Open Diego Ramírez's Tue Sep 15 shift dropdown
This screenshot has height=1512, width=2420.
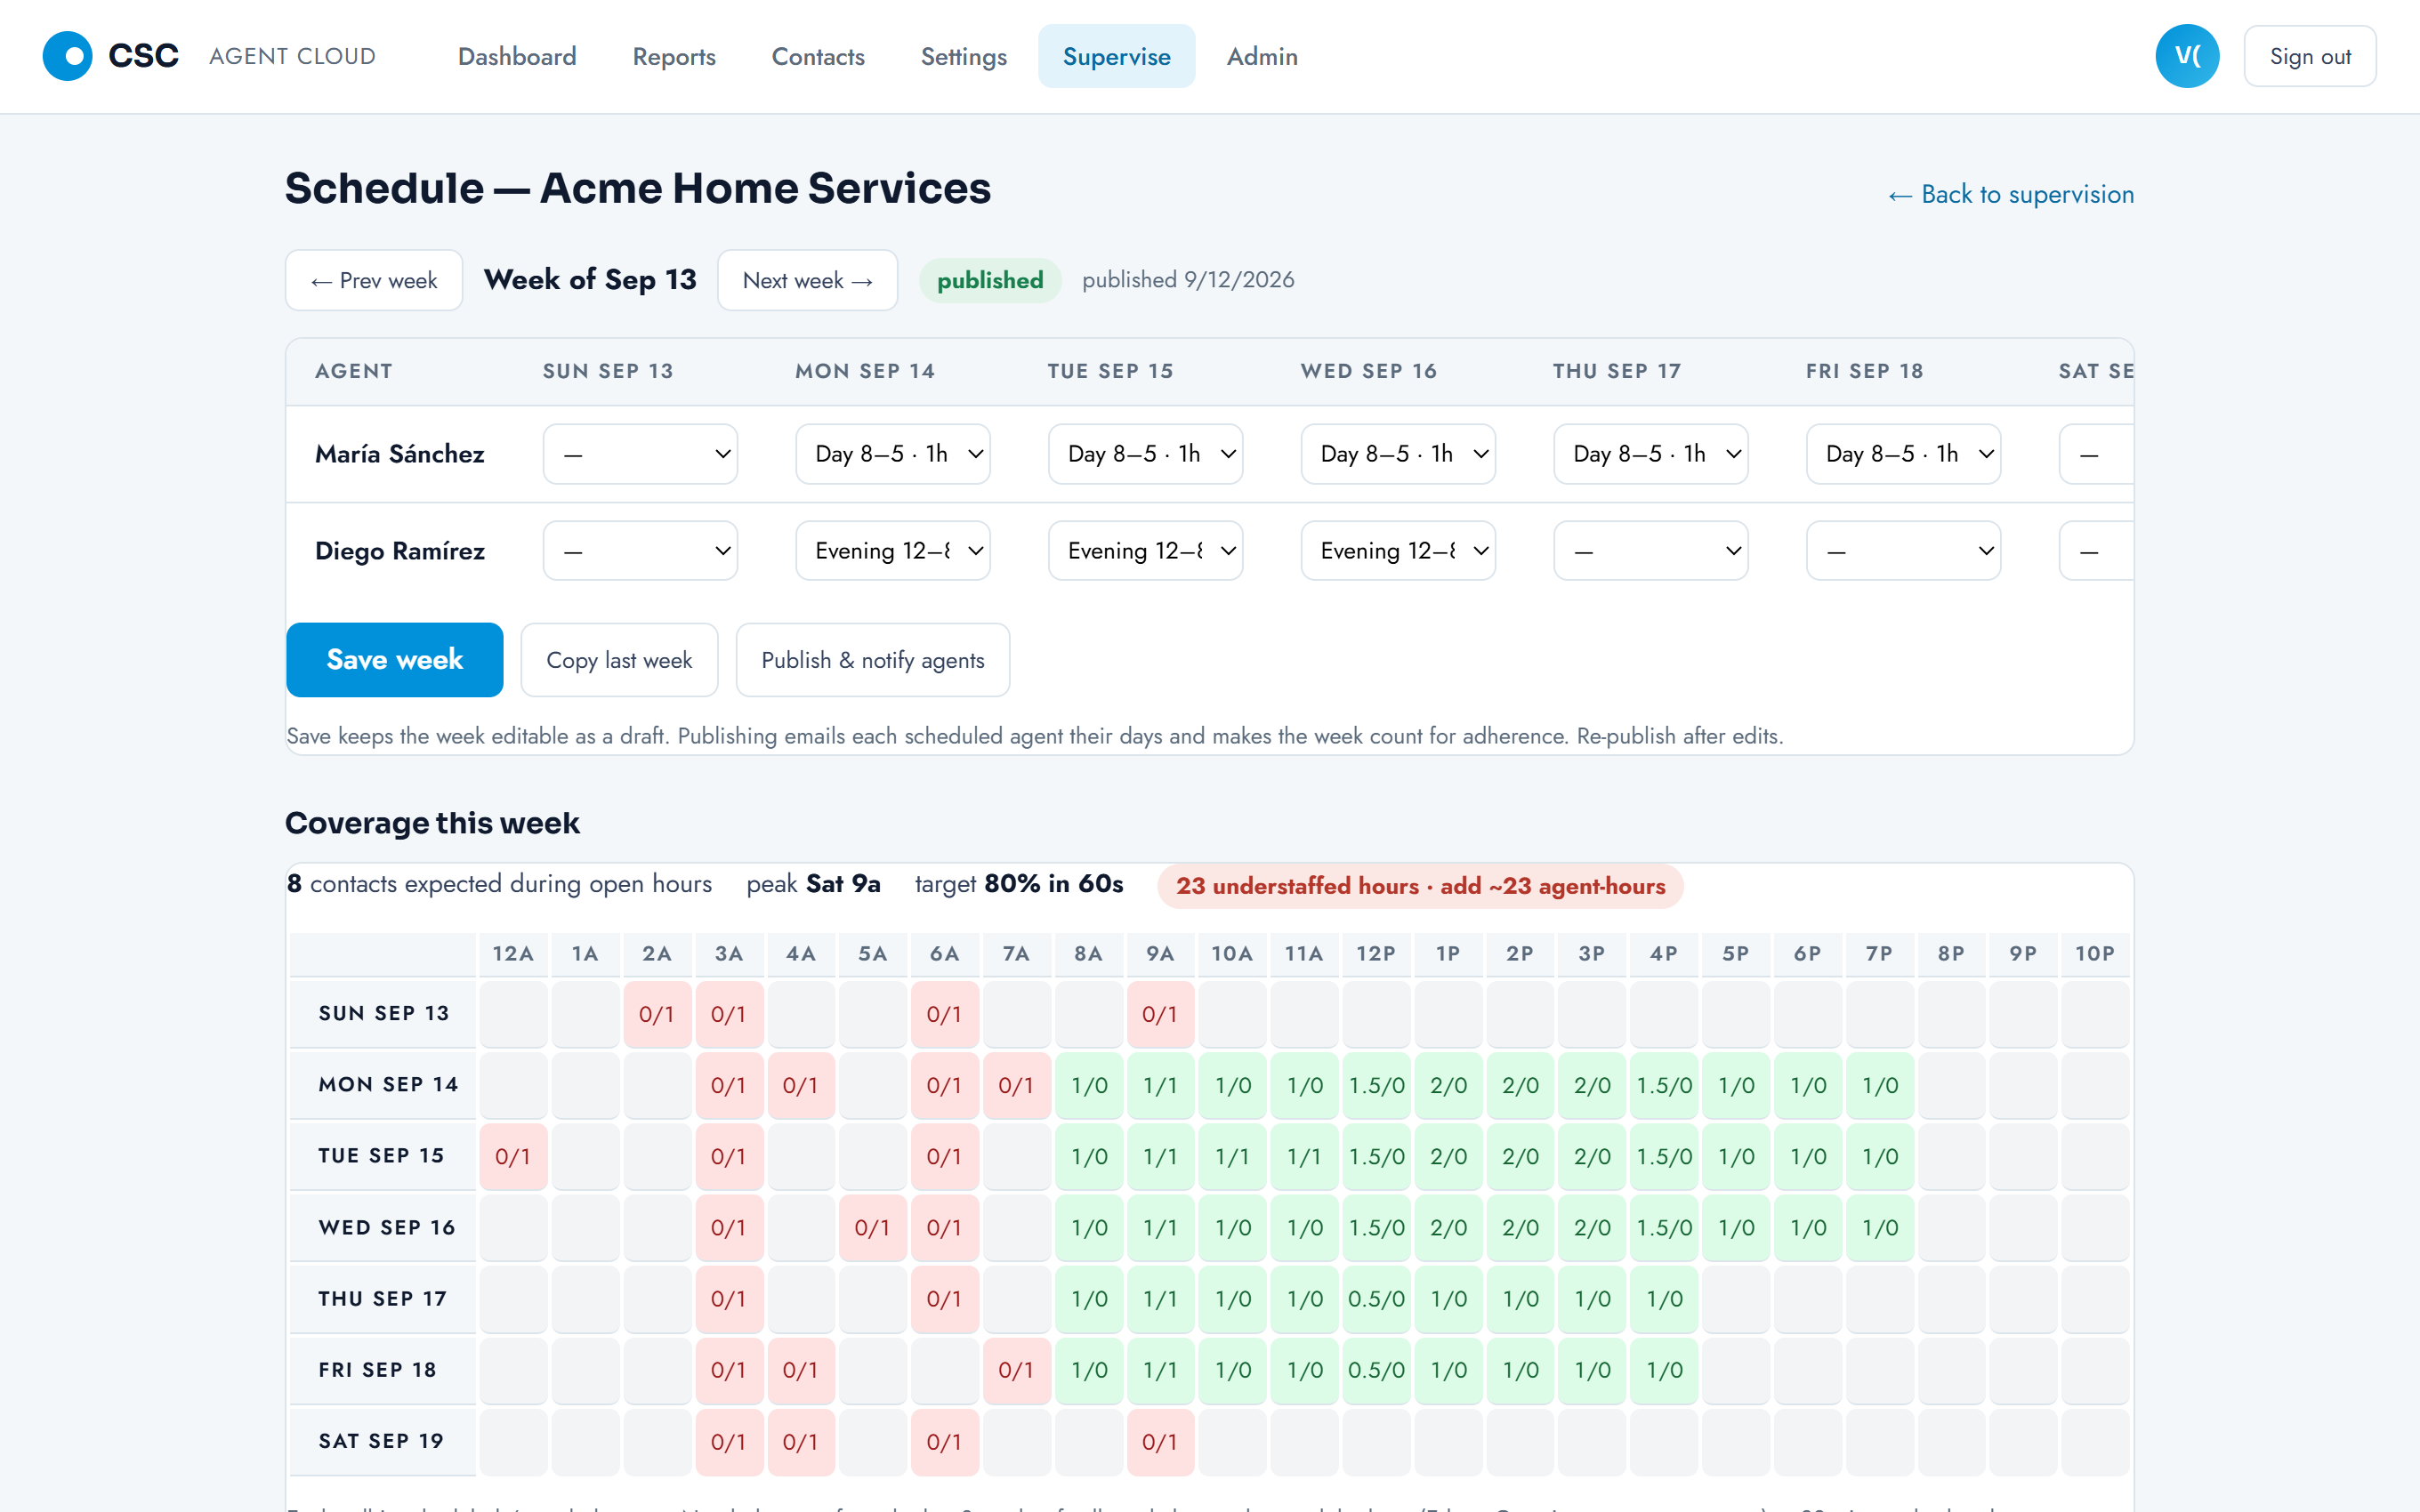[x=1145, y=551]
